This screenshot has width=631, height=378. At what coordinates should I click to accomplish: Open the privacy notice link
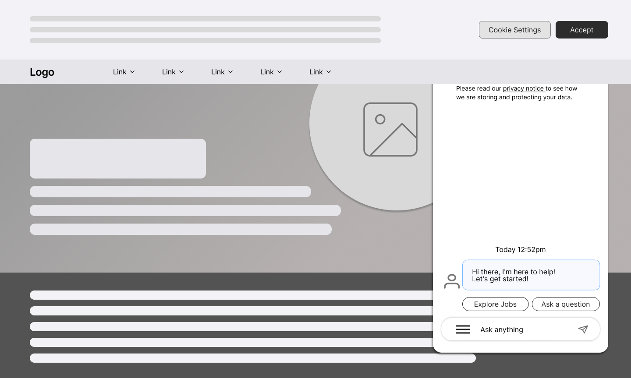[x=524, y=88]
